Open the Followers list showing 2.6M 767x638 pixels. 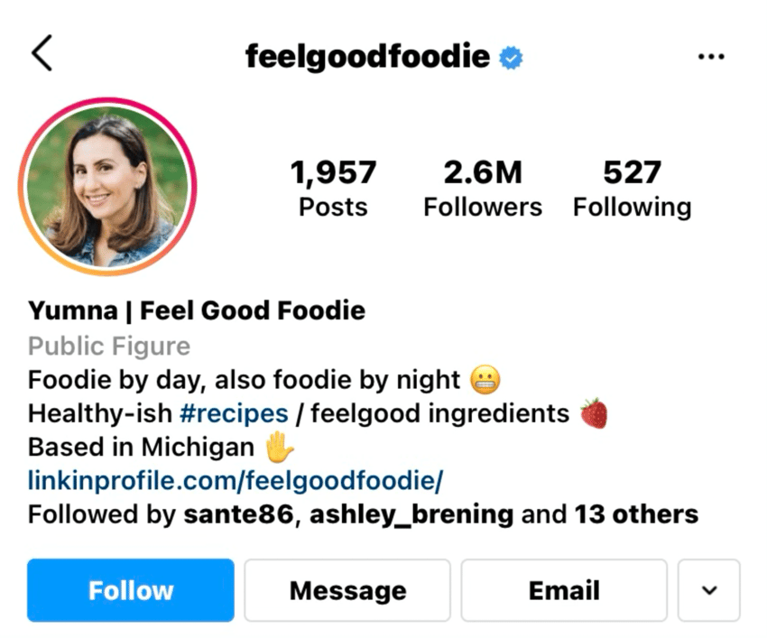tap(482, 185)
